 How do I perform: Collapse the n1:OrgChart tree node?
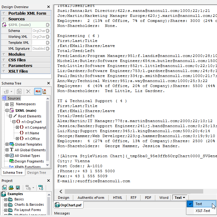coord(14,122)
